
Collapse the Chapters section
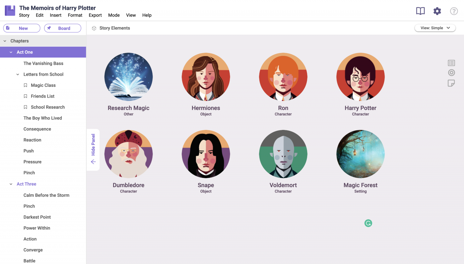click(5, 41)
